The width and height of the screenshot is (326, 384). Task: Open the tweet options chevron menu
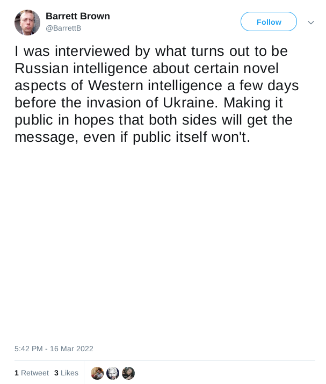click(x=310, y=22)
